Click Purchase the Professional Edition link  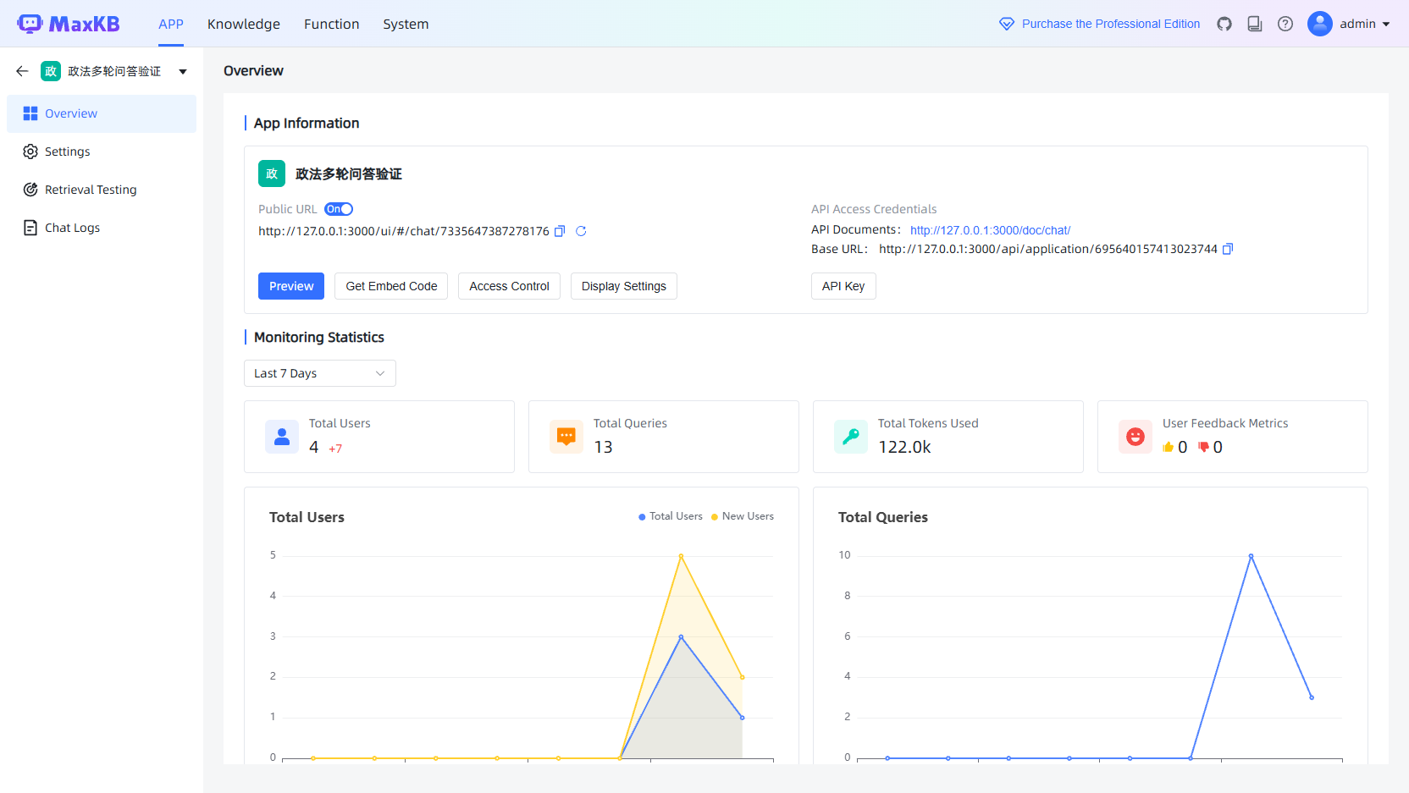(1111, 24)
